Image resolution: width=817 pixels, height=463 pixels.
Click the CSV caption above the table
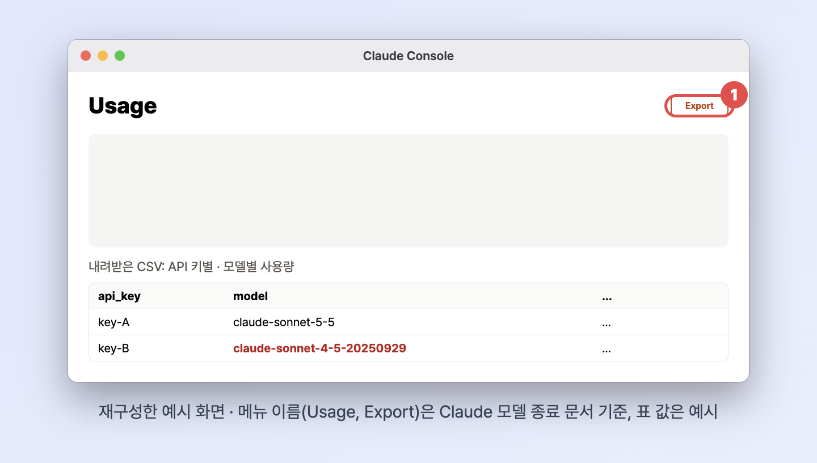[x=191, y=266]
